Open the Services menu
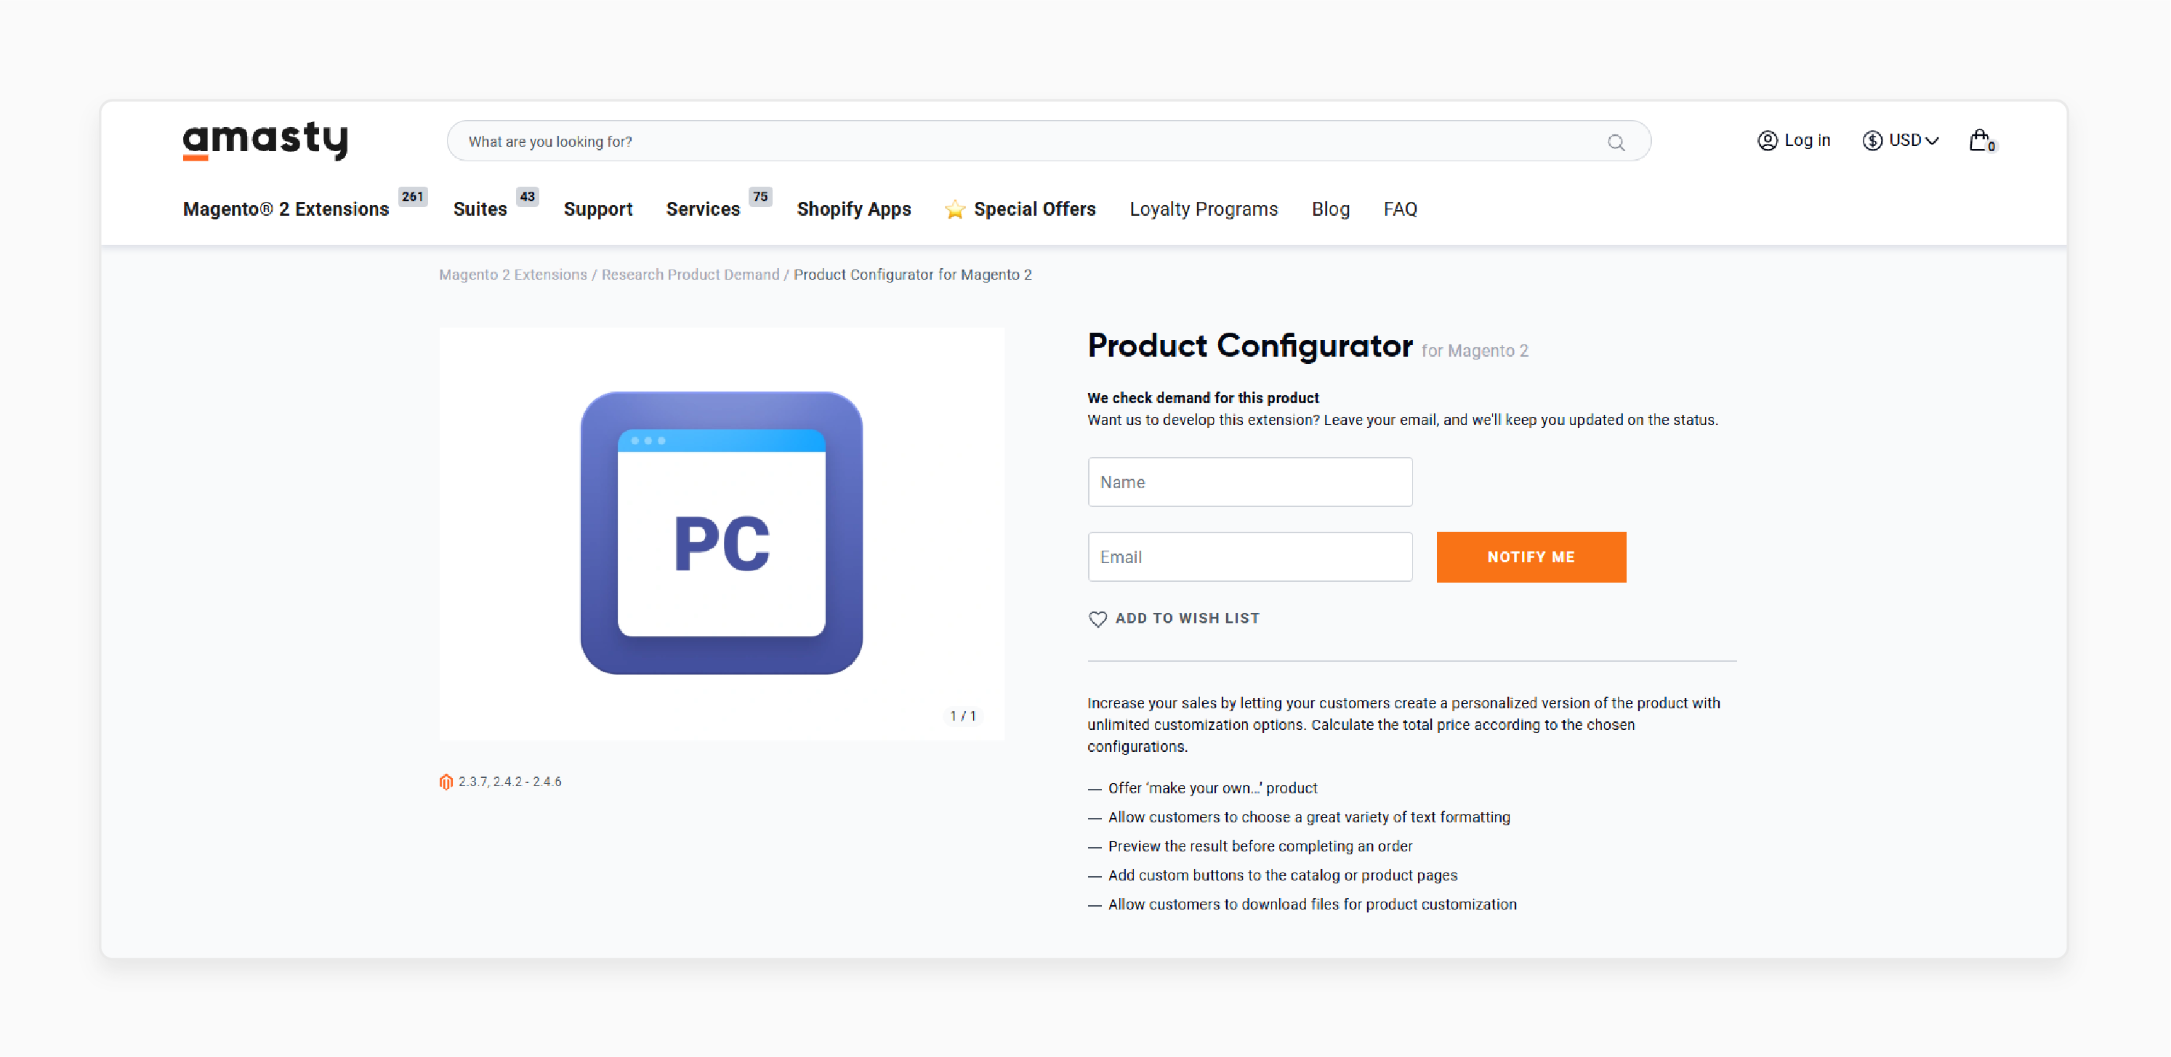 coord(703,210)
